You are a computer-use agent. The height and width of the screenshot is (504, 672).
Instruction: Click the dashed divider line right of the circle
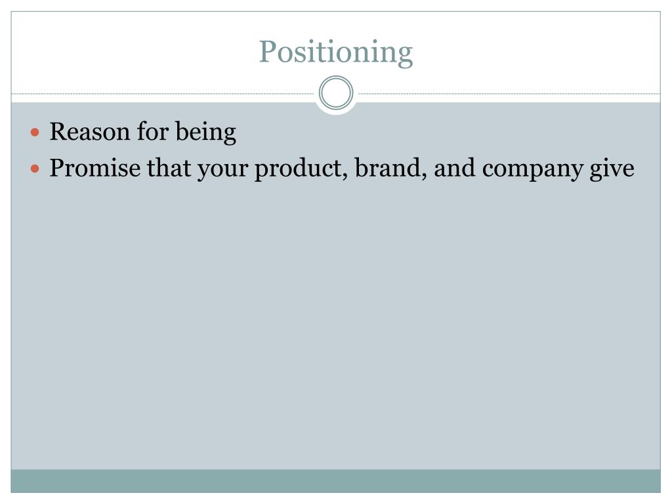pos(509,93)
